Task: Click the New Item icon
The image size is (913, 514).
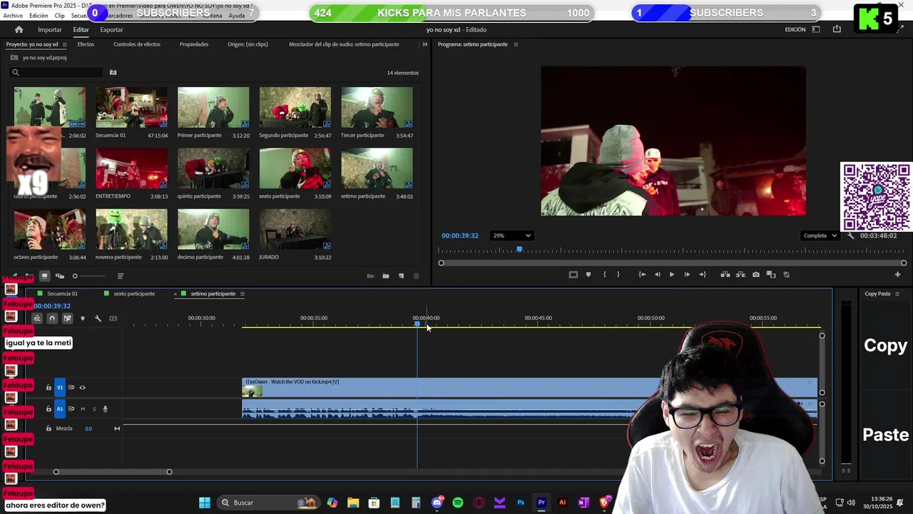Action: tap(401, 276)
